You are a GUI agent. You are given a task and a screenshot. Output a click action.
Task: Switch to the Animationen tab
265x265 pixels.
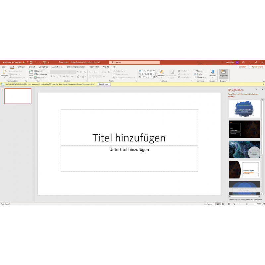point(57,67)
